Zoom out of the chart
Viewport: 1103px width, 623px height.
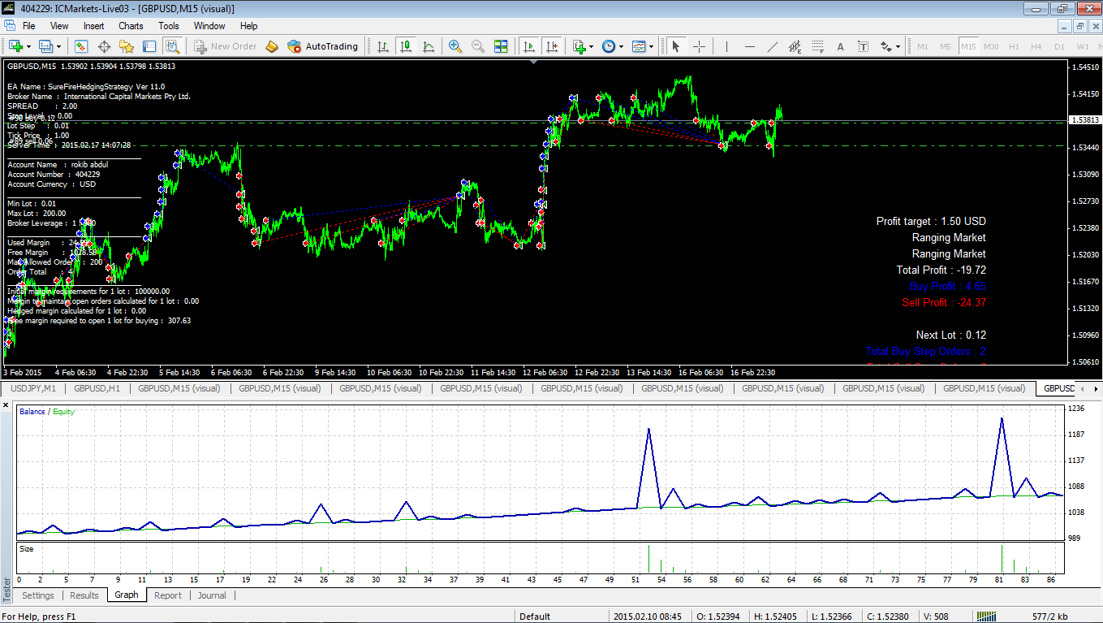478,46
